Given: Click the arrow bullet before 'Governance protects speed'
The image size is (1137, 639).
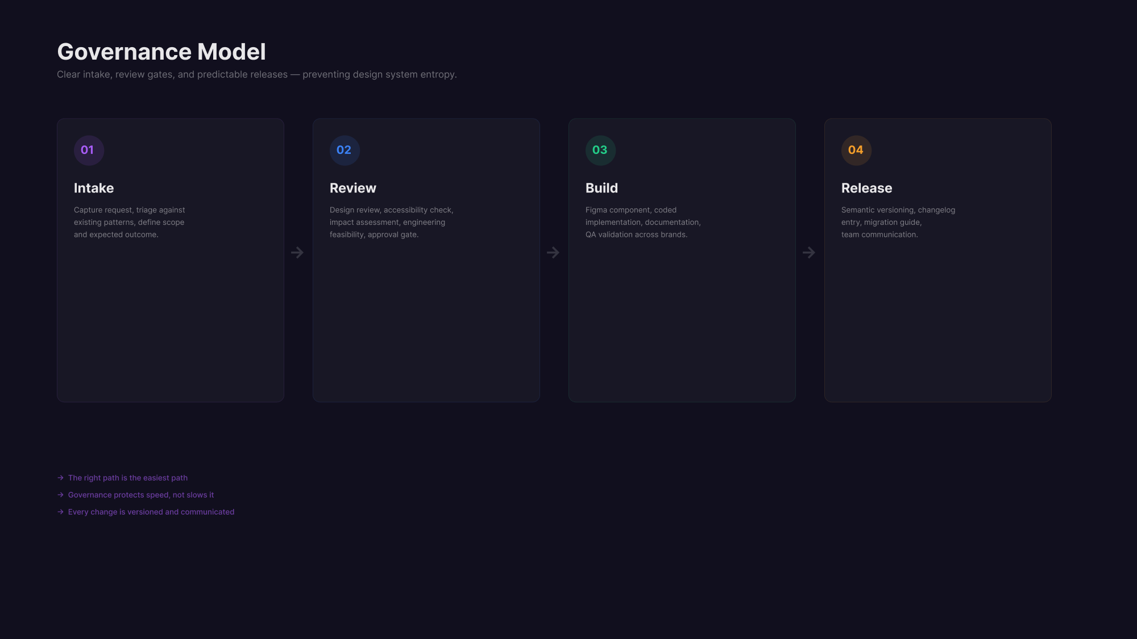Looking at the screenshot, I should coord(60,495).
